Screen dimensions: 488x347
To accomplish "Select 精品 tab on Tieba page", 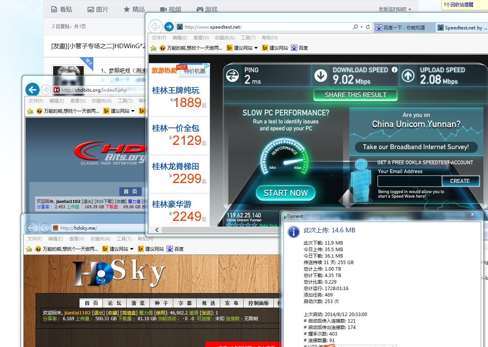I will [x=134, y=9].
